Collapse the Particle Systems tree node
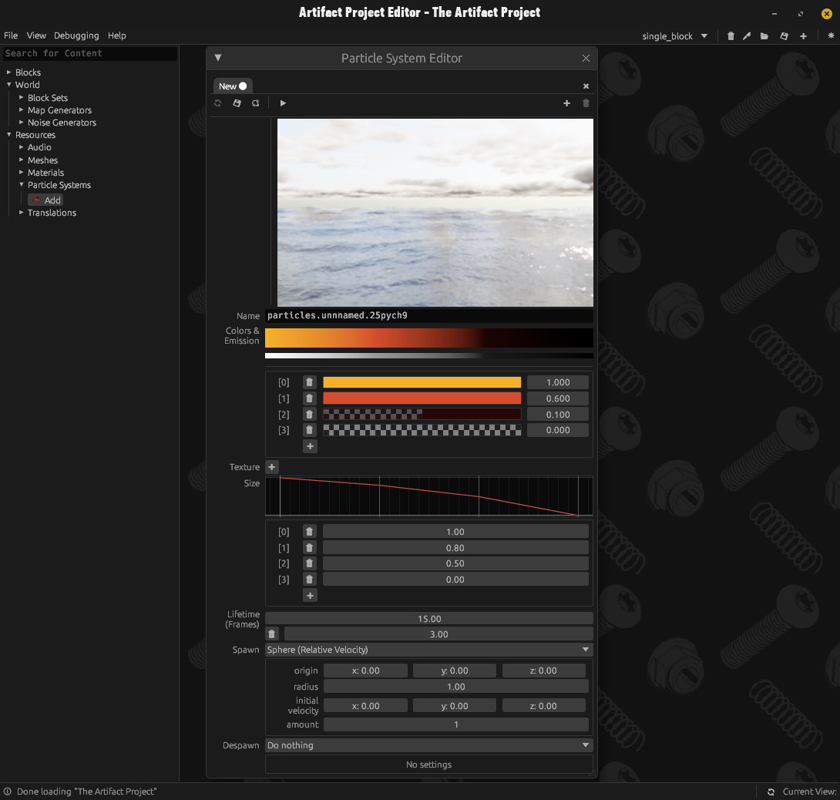 click(22, 185)
